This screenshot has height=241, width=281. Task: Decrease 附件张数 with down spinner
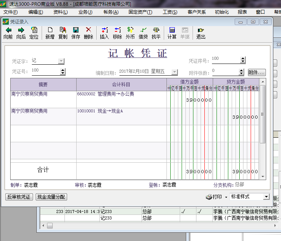pos(242,73)
